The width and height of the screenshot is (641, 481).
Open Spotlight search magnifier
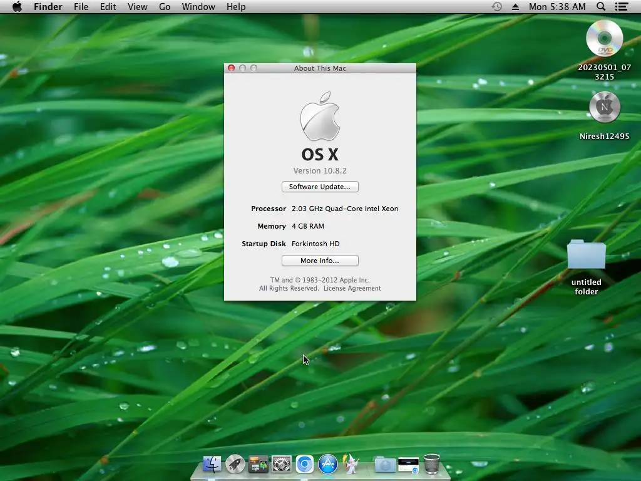pyautogui.click(x=601, y=6)
